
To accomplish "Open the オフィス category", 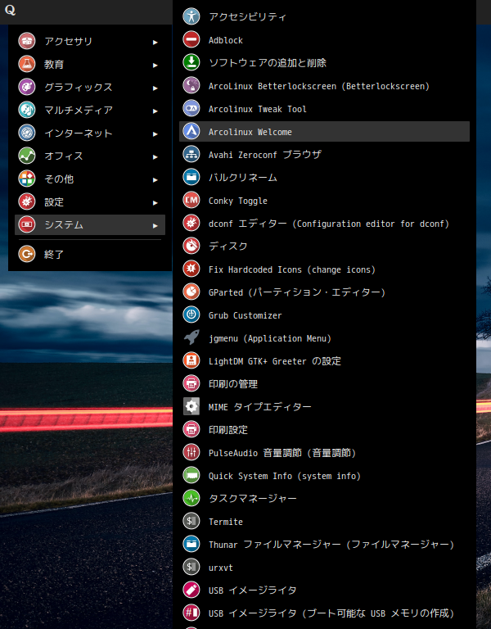I will [x=90, y=156].
